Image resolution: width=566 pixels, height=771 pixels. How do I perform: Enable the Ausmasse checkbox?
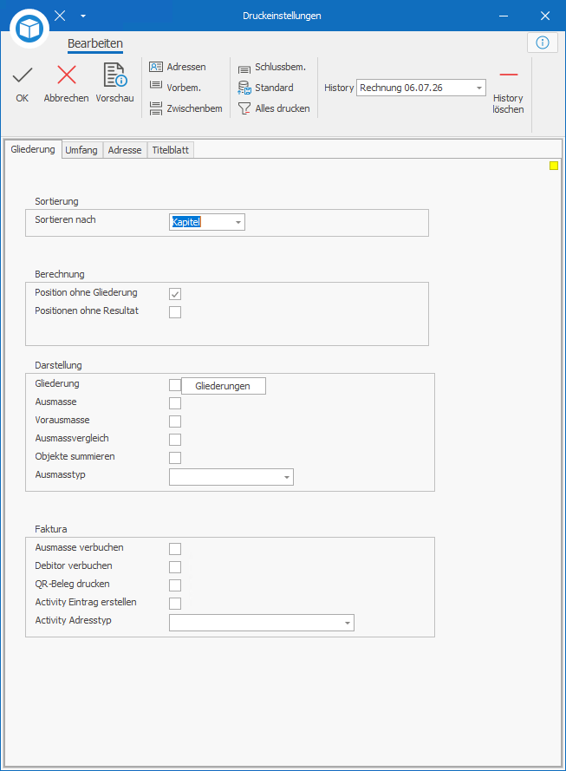(x=175, y=403)
